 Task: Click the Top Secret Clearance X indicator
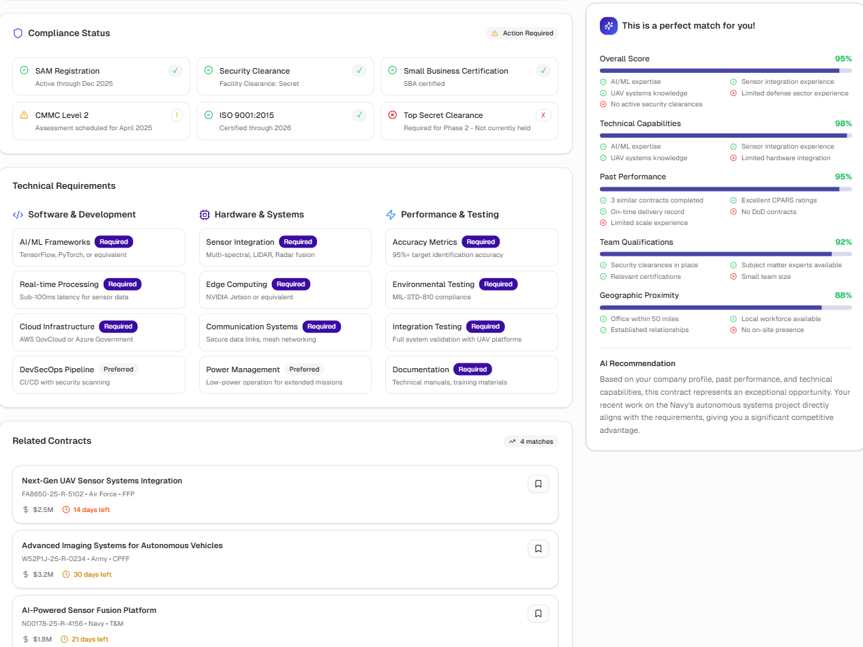click(x=543, y=115)
